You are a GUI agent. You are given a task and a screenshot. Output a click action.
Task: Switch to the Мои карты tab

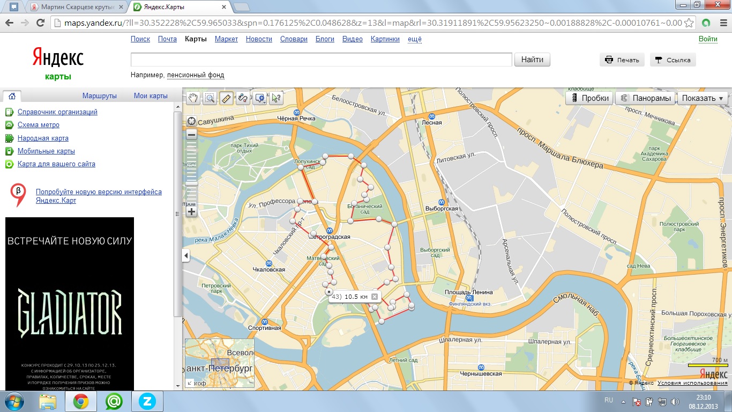(x=151, y=96)
